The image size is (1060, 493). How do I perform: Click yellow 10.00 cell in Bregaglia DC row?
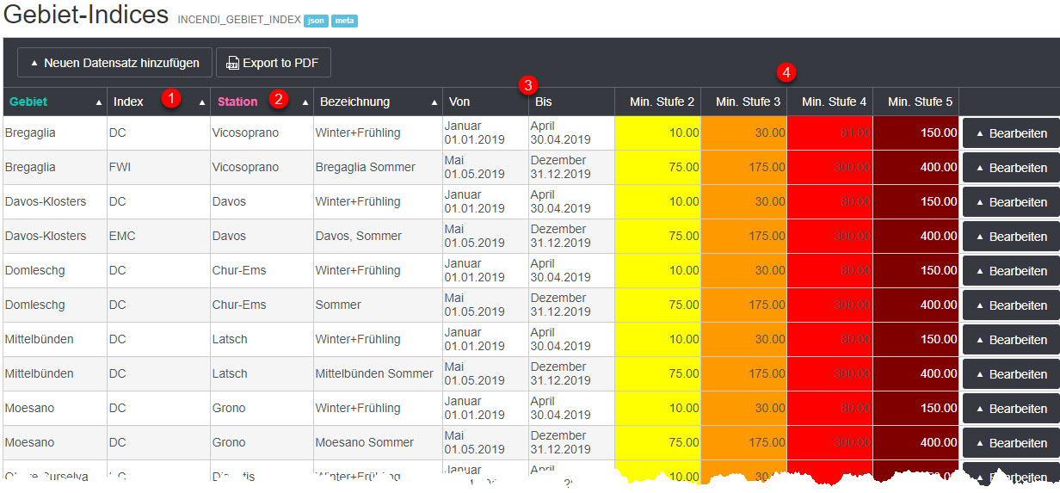click(658, 132)
